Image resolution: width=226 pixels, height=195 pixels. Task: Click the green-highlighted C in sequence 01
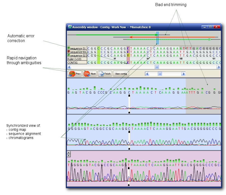point(99,48)
